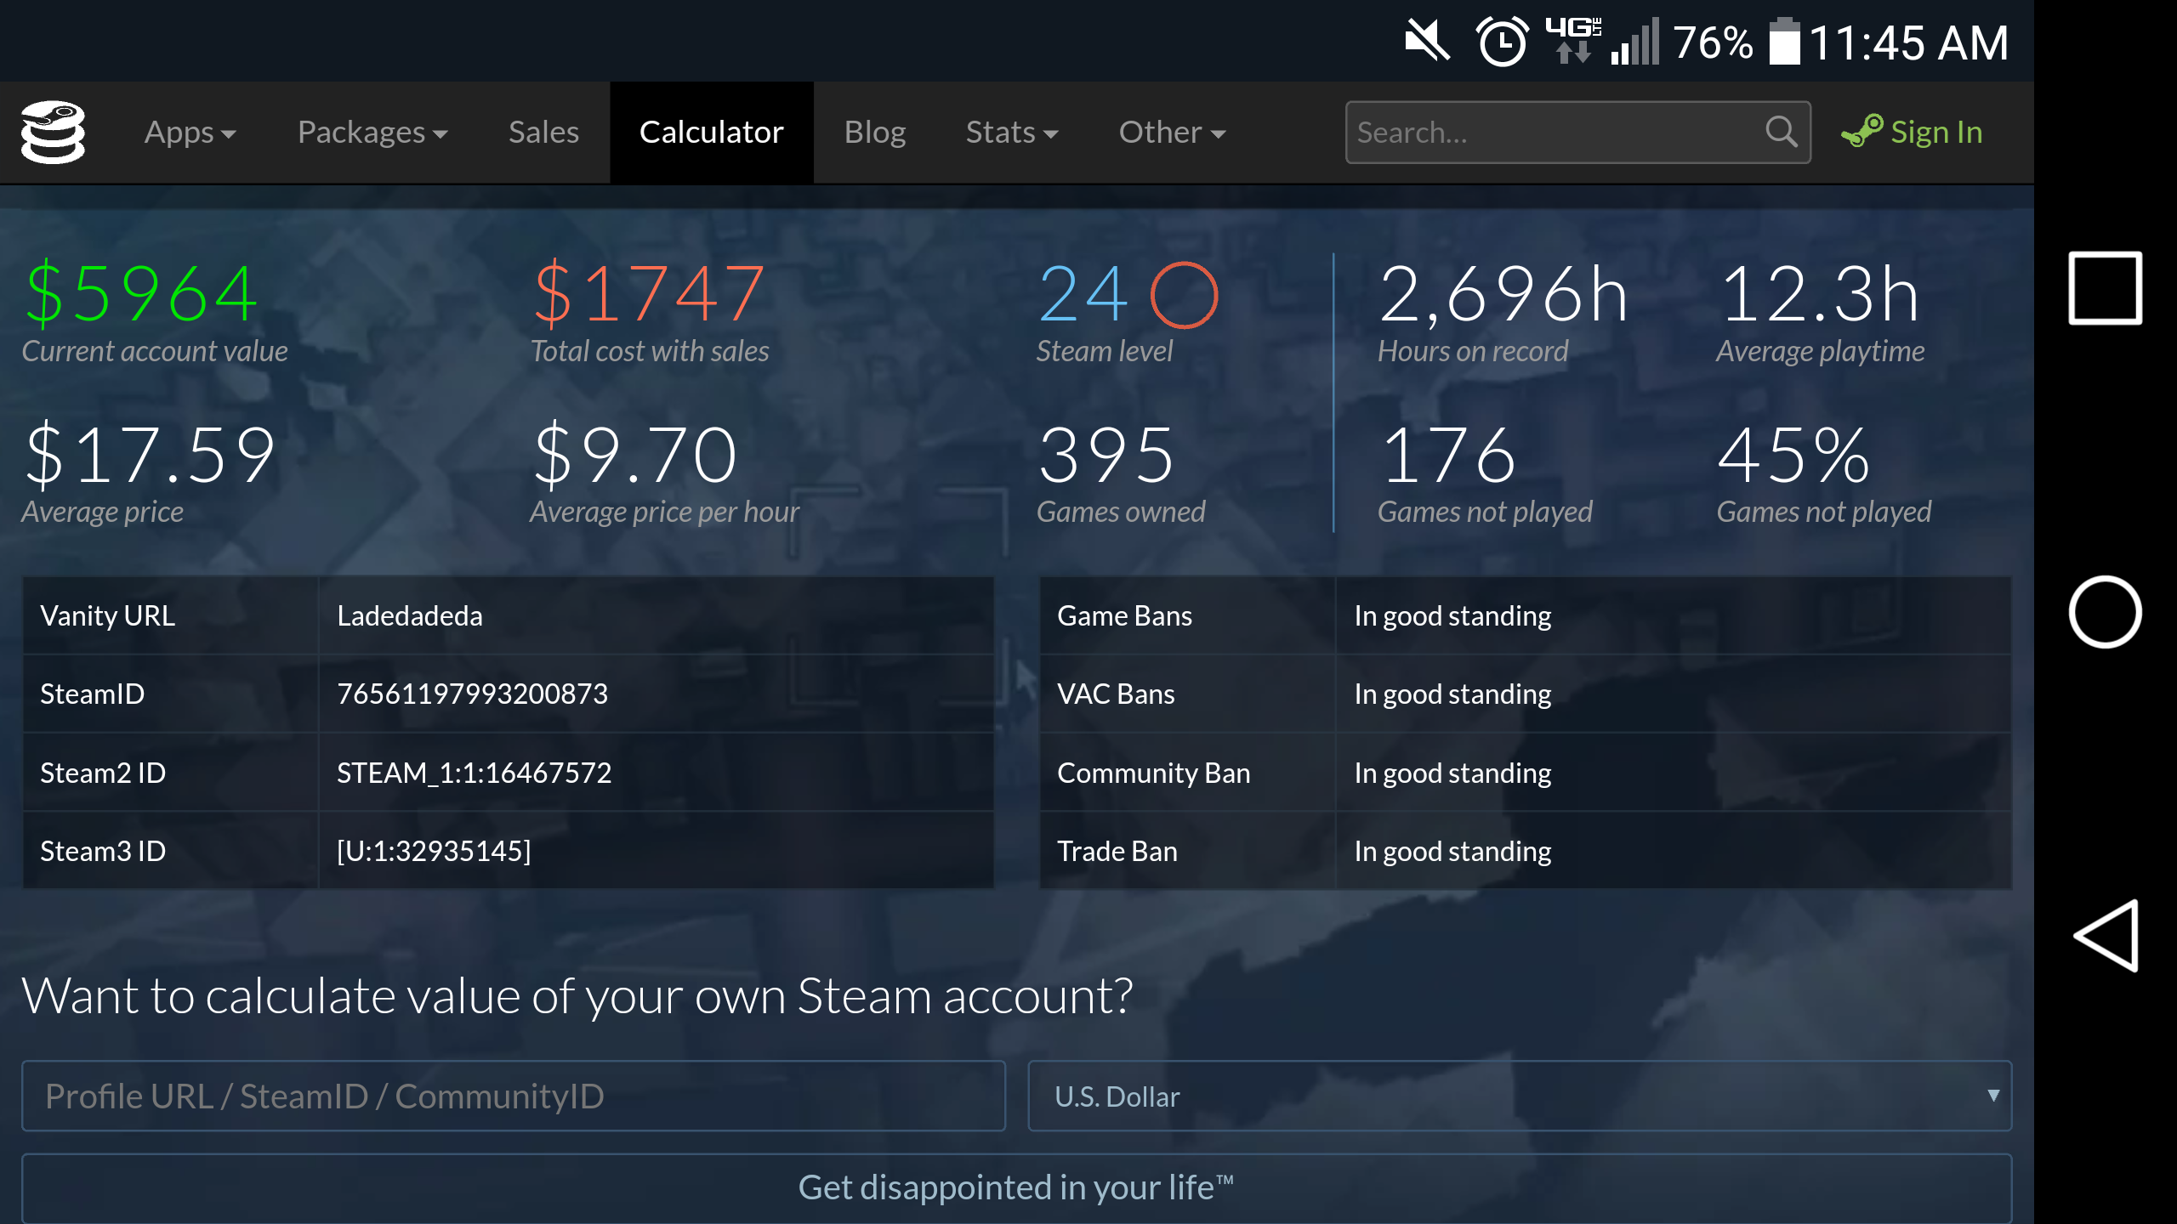Image resolution: width=2177 pixels, height=1224 pixels.
Task: Tap the Android back triangle button
Action: tap(2106, 935)
